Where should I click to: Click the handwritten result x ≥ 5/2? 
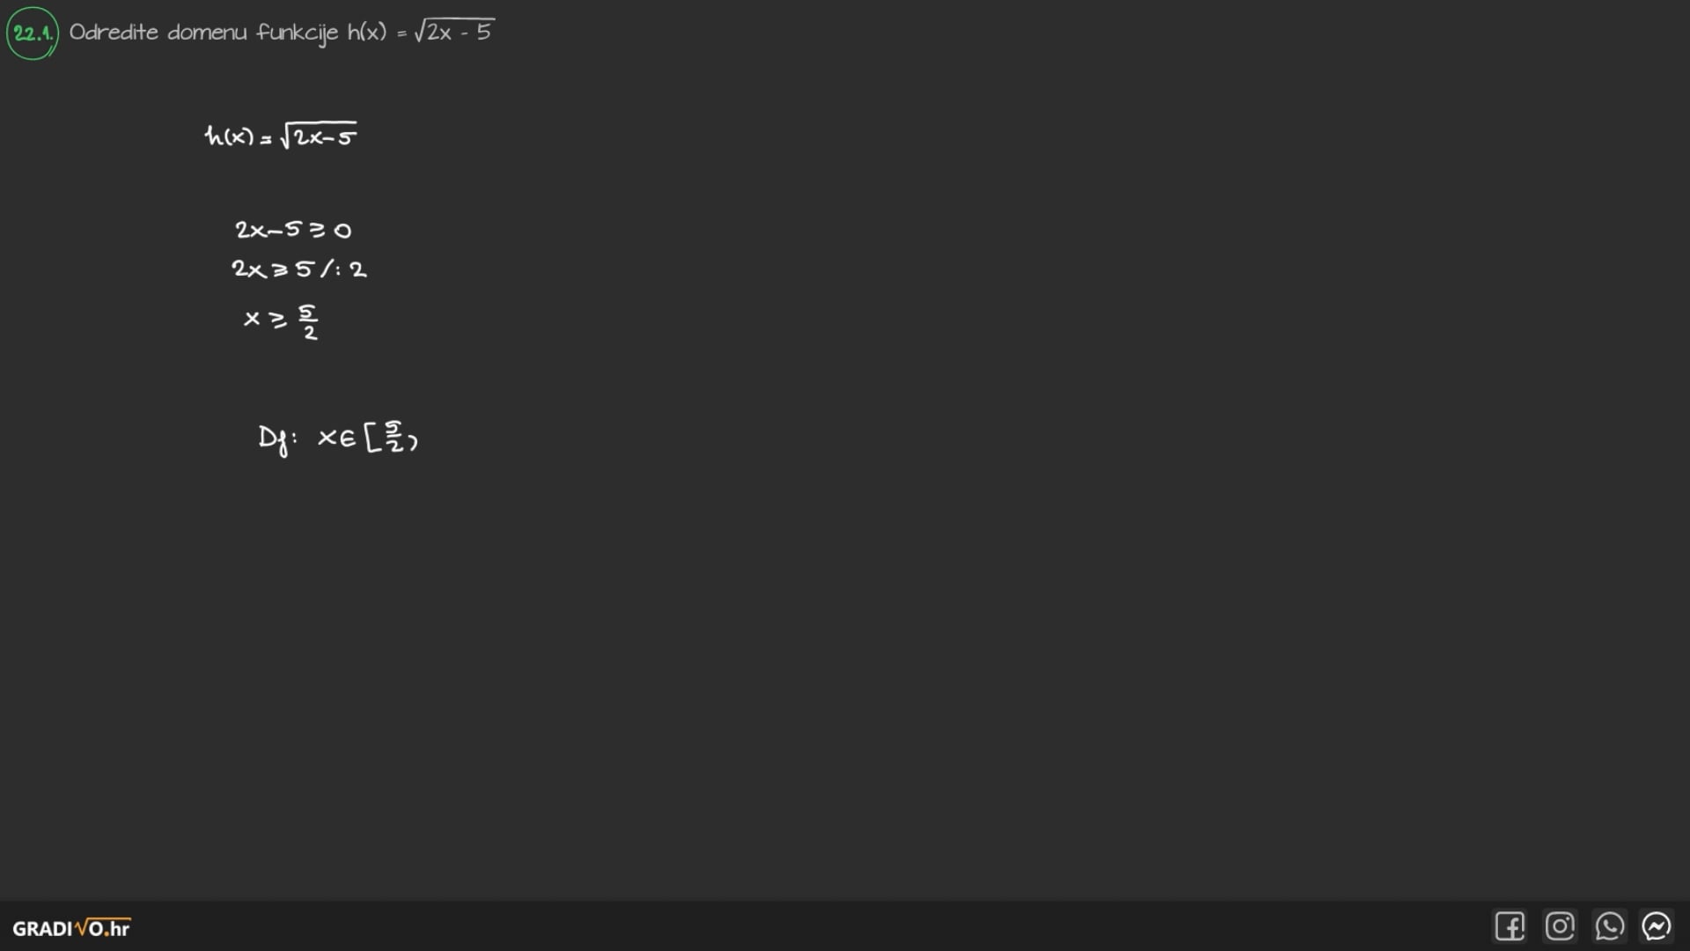click(x=281, y=321)
